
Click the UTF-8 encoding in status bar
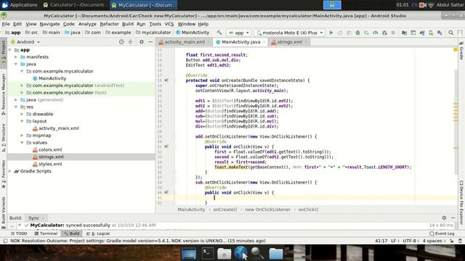point(410,241)
